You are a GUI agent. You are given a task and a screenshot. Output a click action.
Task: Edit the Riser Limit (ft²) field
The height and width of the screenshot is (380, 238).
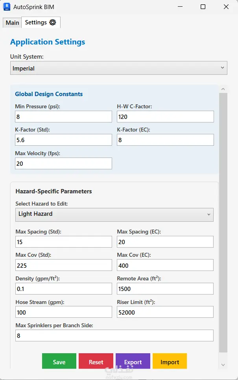click(x=165, y=312)
